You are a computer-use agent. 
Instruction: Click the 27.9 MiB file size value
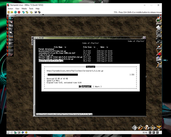click(87, 51)
